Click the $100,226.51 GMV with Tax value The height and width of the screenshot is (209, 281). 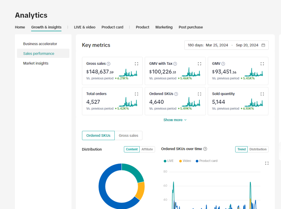(162, 72)
